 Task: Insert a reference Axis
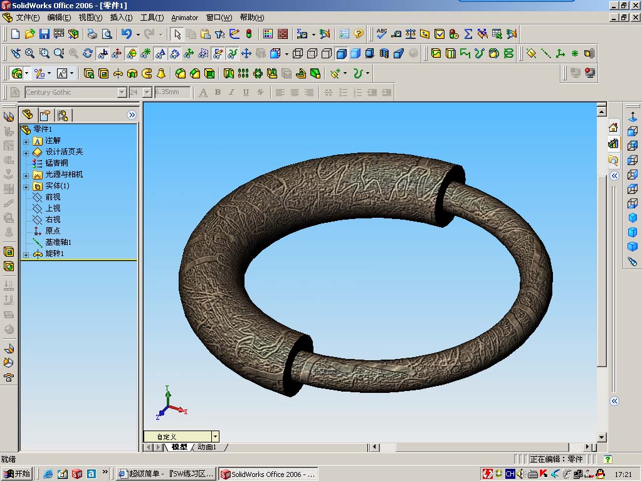coord(546,53)
